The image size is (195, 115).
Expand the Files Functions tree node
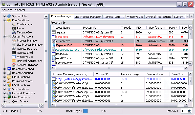(5, 77)
